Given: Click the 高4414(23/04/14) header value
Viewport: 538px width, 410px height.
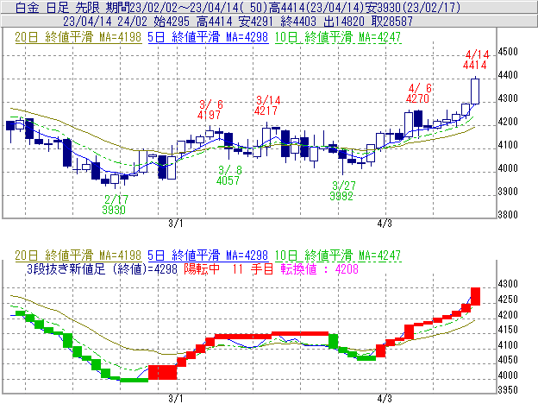Looking at the screenshot, I should pyautogui.click(x=316, y=7).
